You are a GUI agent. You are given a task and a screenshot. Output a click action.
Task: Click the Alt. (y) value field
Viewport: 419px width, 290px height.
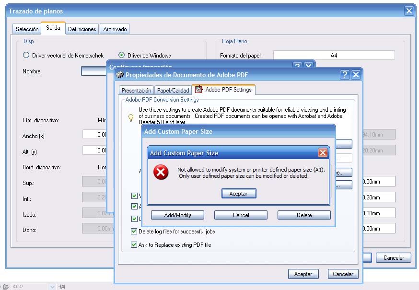pyautogui.click(x=94, y=150)
